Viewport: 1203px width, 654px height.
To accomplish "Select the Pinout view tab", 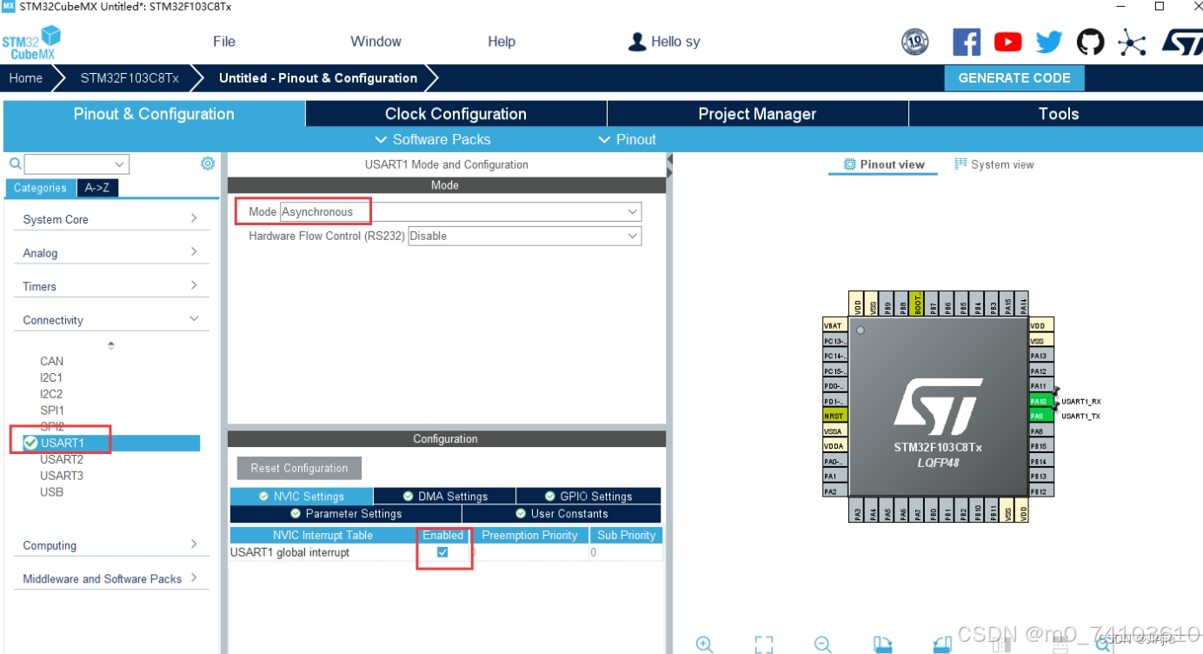I will tap(884, 164).
